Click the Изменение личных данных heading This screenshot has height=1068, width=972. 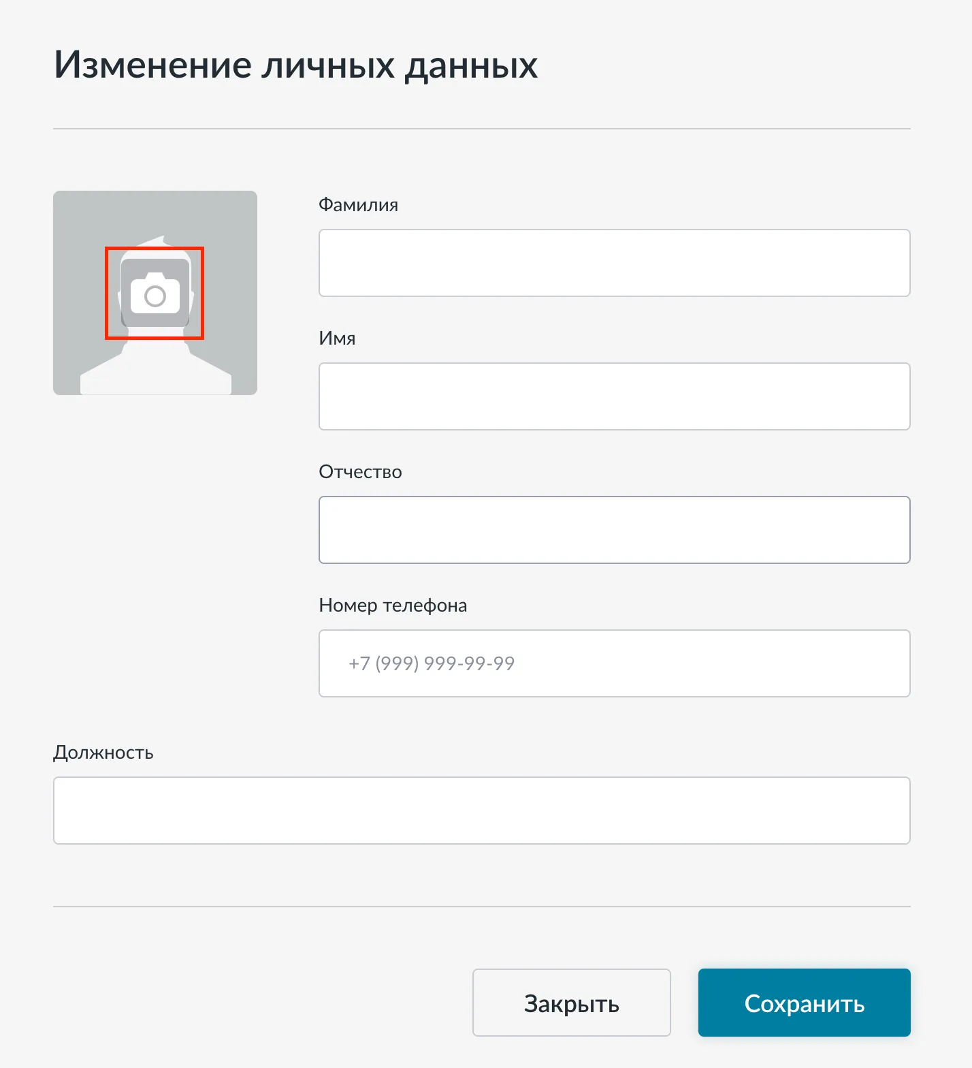295,65
